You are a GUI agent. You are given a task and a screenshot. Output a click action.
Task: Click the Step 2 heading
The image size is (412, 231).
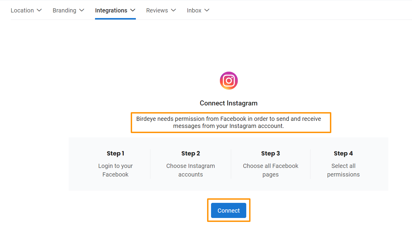click(191, 153)
